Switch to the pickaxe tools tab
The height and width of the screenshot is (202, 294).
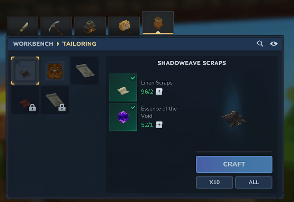coord(56,26)
